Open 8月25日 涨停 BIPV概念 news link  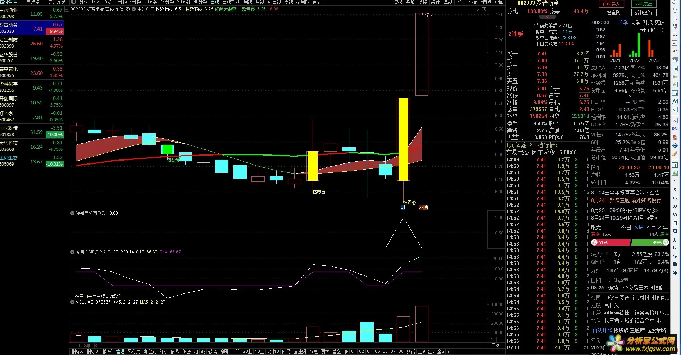point(625,210)
